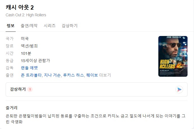Open actor 지나 거손 link

(52, 75)
